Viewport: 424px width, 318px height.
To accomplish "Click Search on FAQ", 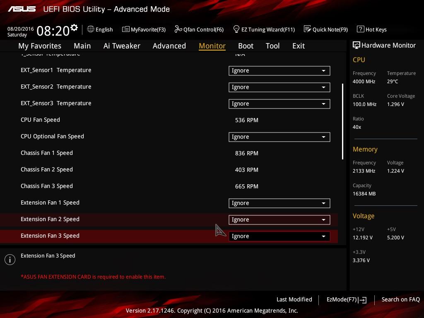I will [x=400, y=299].
